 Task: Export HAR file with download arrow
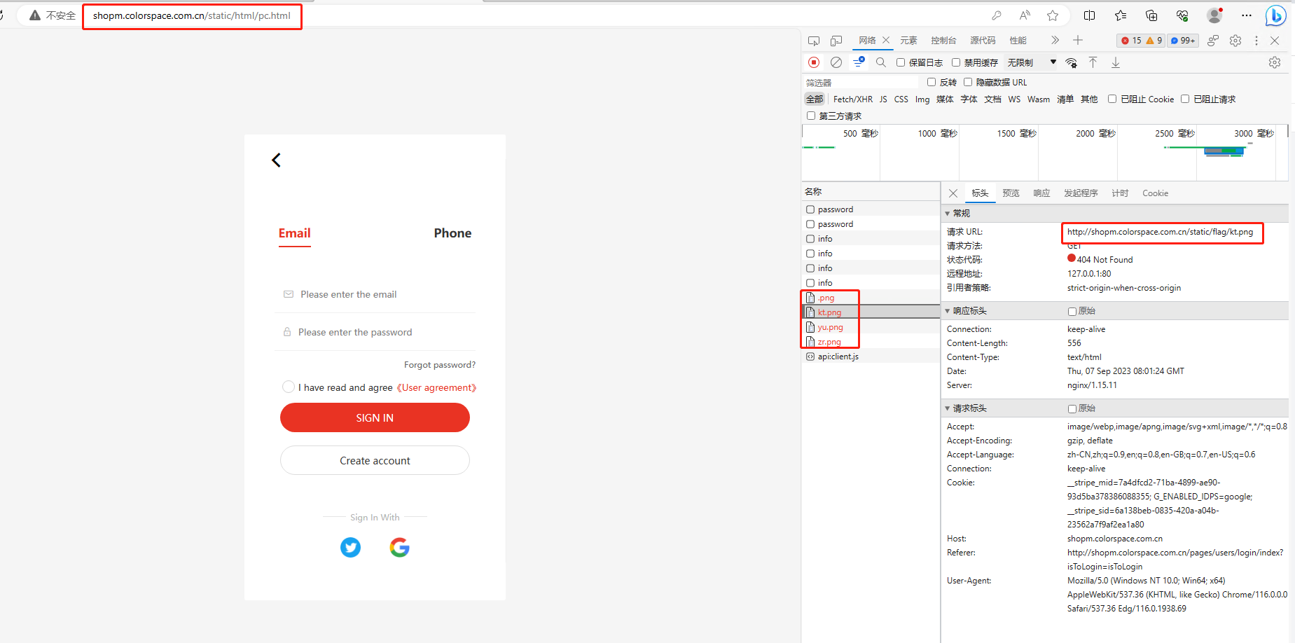tap(1116, 62)
